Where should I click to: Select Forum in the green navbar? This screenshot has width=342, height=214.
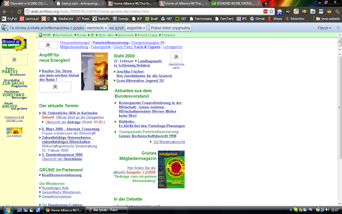(81, 35)
